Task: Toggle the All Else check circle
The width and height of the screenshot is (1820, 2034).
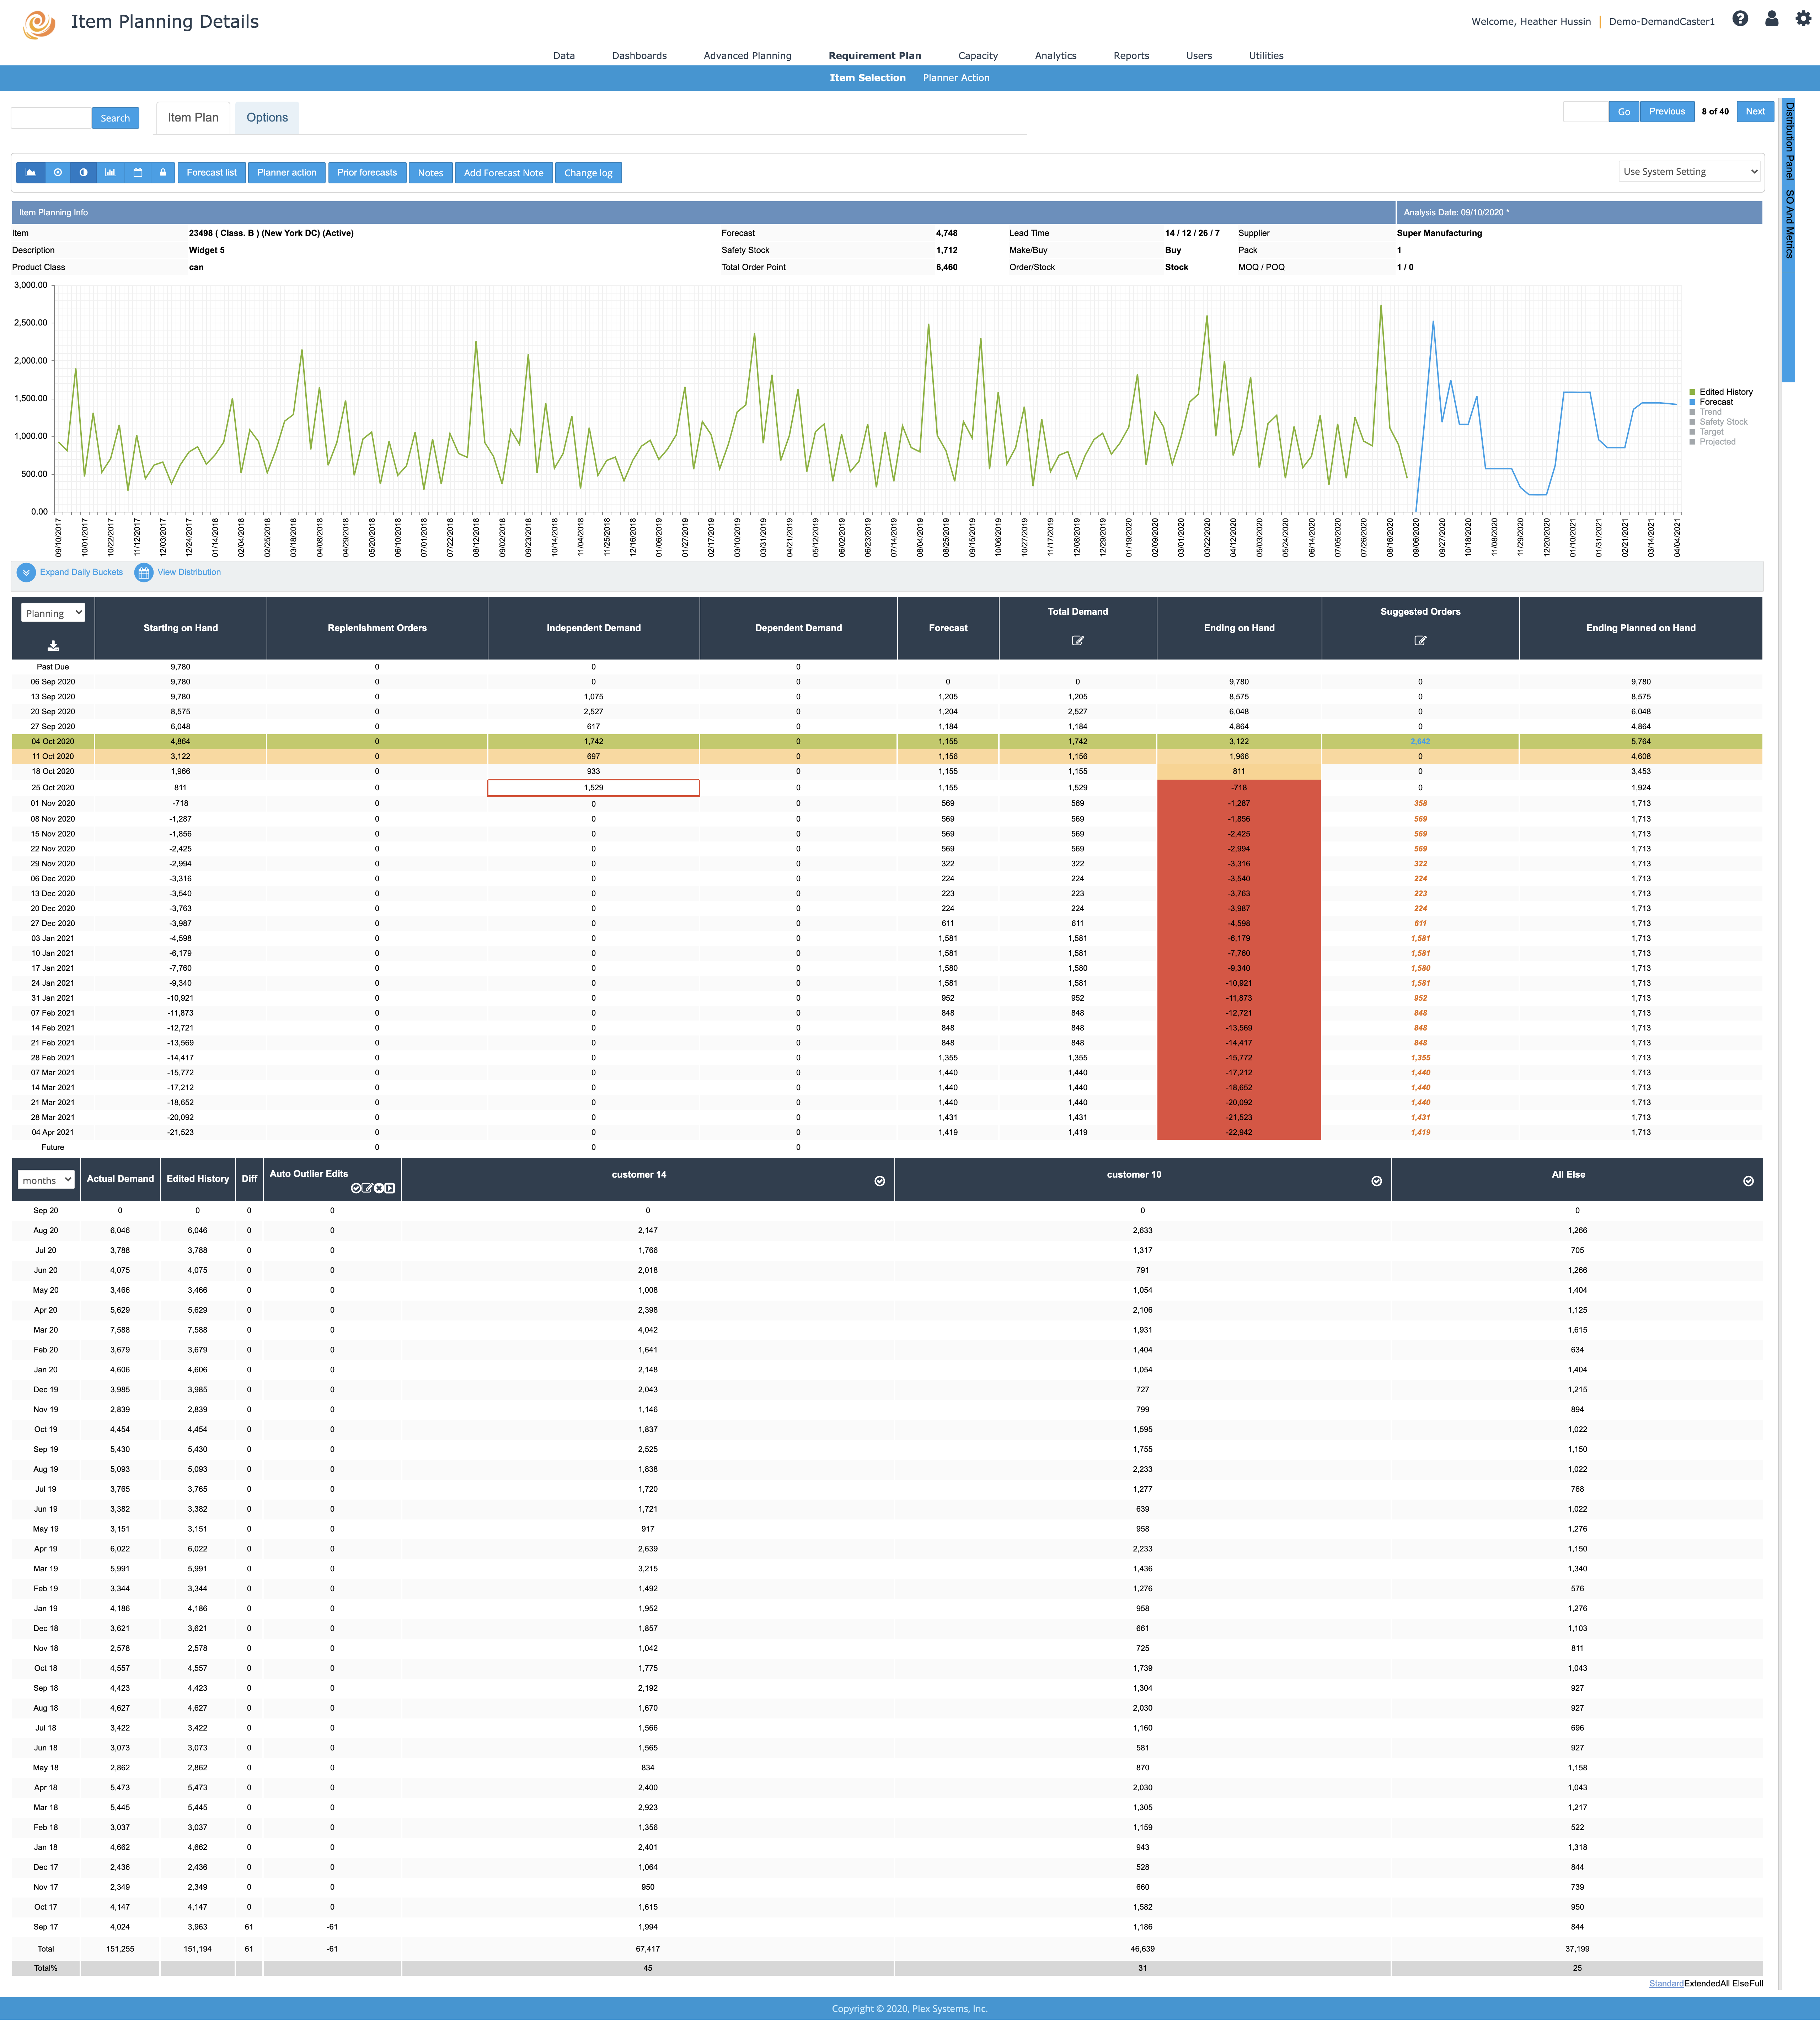Action: click(x=1748, y=1182)
